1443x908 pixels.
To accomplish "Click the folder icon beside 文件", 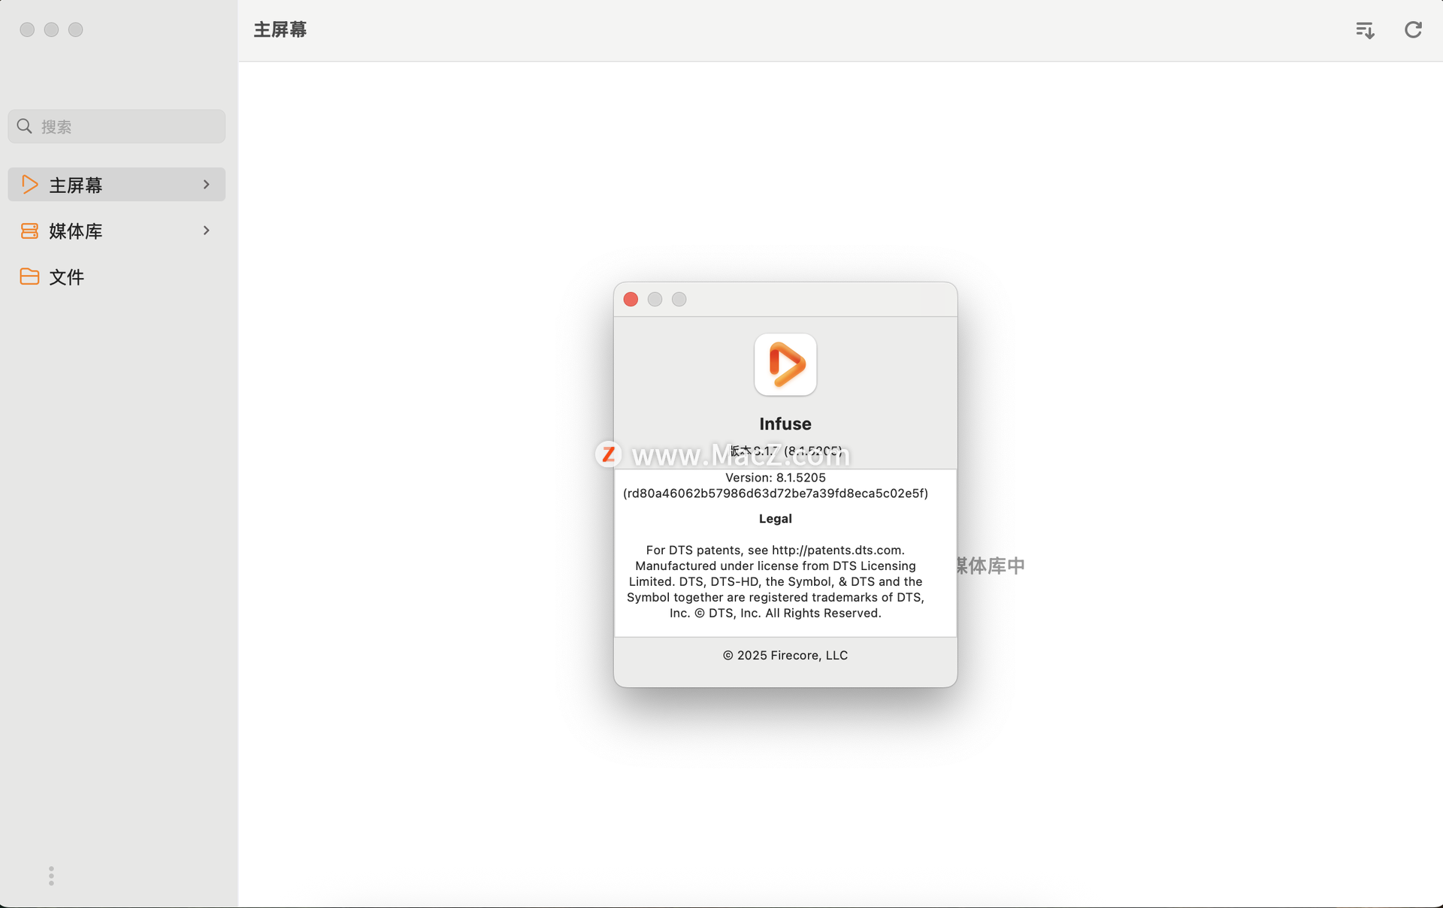I will click(x=29, y=276).
